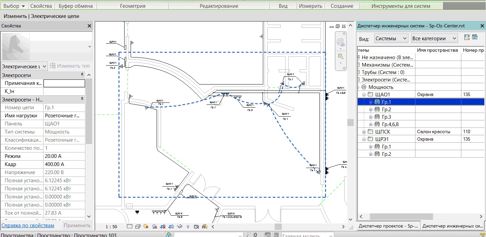
Task: Toggle Shadows icon in view control bar
Action: click(x=155, y=226)
